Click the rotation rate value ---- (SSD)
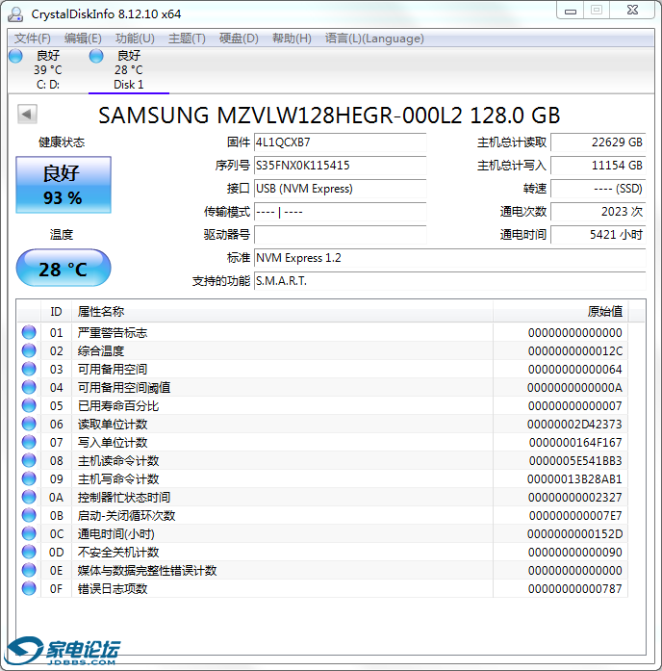 [598, 189]
